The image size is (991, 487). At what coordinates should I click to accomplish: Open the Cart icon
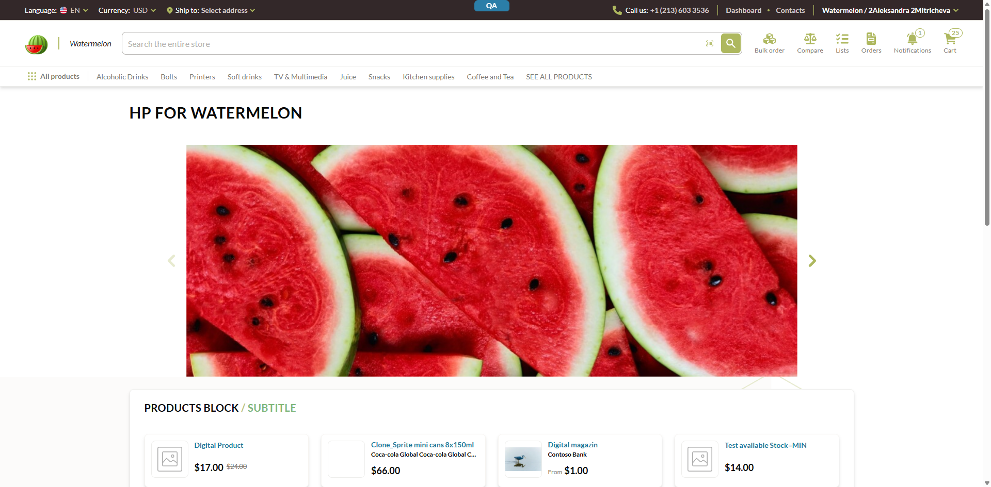tap(950, 39)
